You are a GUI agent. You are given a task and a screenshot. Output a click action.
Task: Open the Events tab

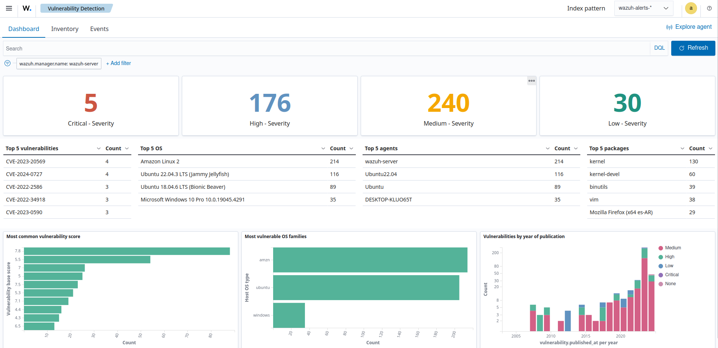pos(99,29)
